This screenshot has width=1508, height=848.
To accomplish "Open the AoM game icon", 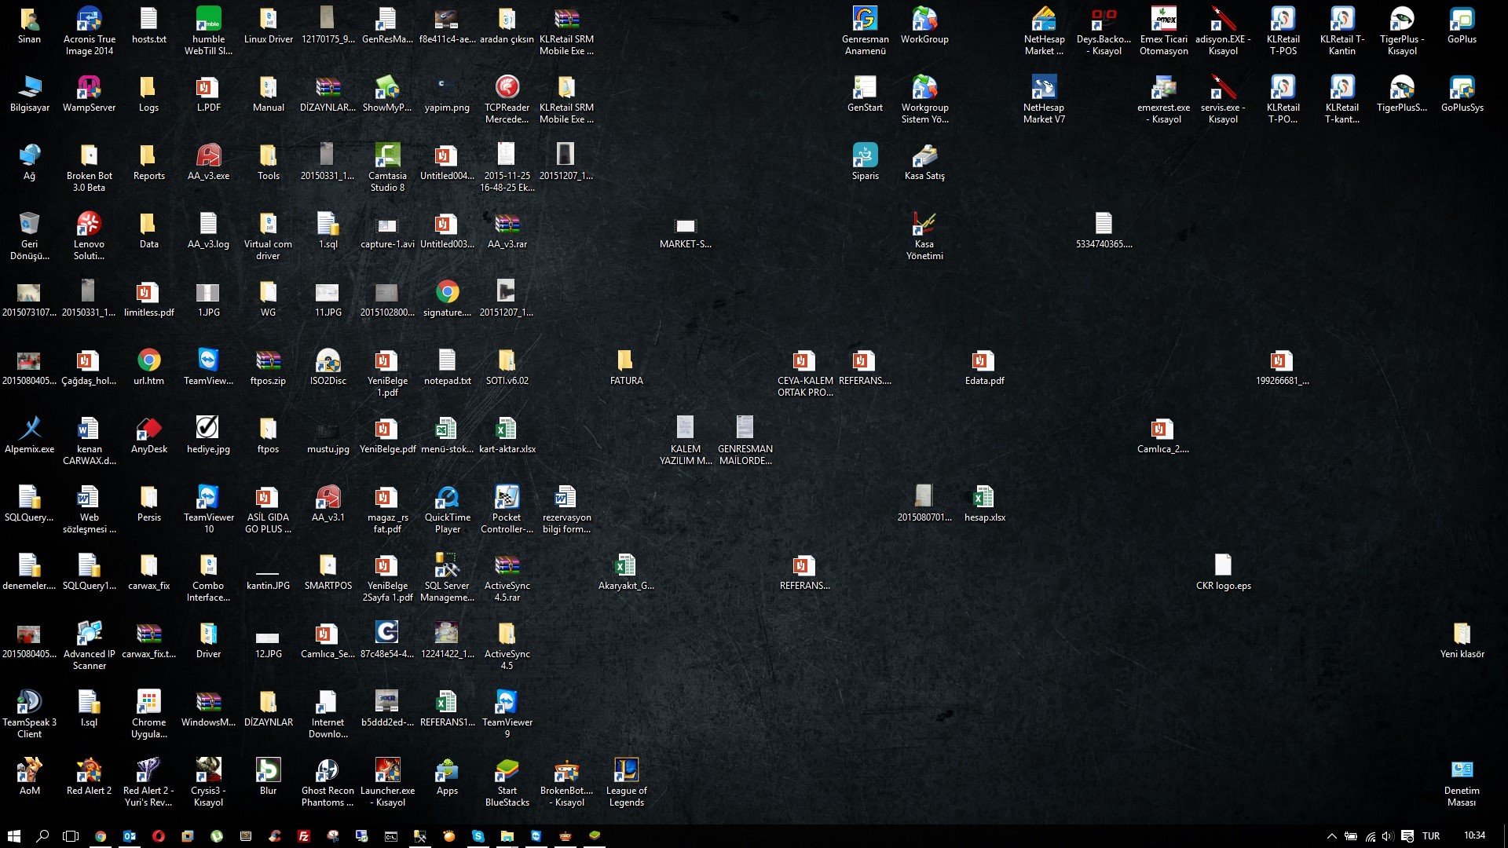I will (29, 777).
